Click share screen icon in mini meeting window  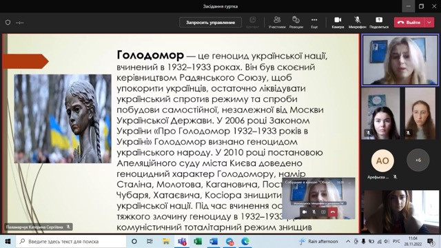(323, 212)
